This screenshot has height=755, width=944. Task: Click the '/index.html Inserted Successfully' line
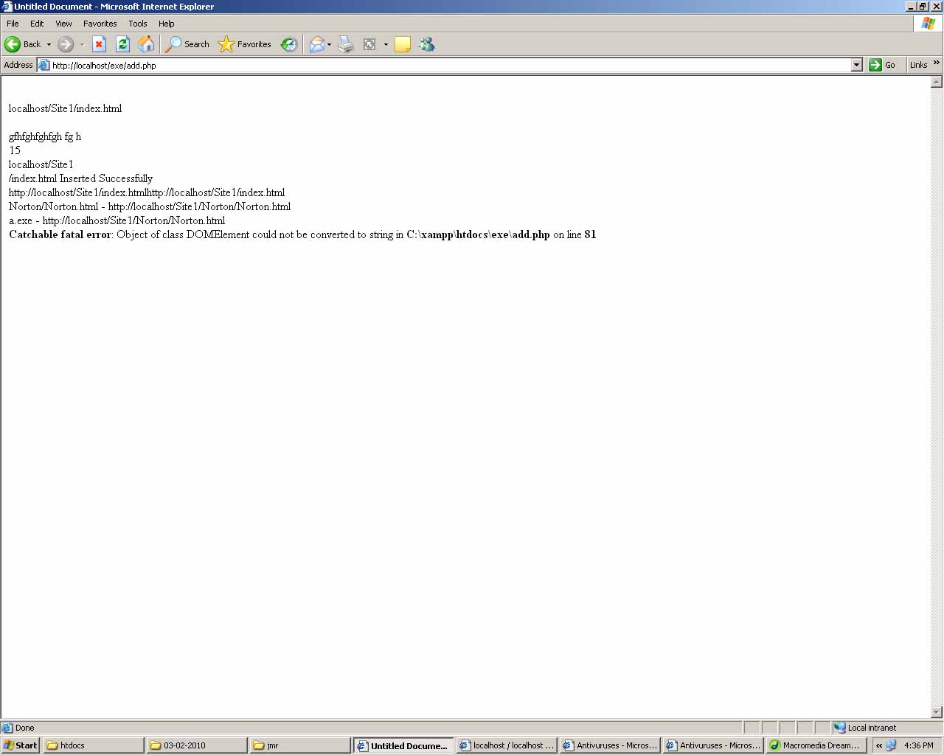click(x=80, y=178)
